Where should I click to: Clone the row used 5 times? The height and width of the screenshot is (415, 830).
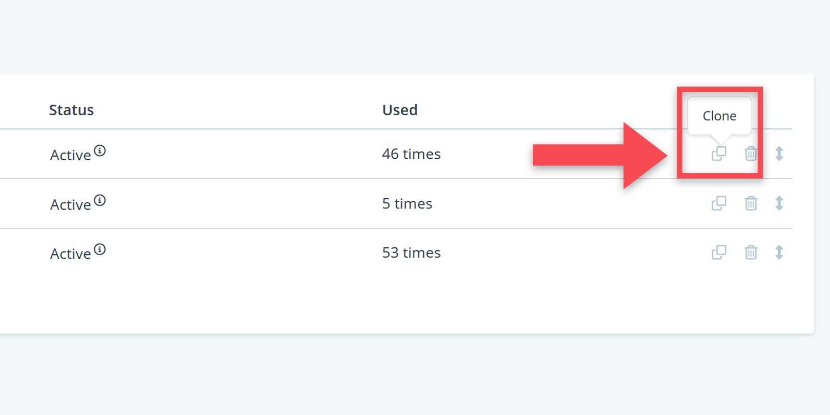(x=719, y=203)
